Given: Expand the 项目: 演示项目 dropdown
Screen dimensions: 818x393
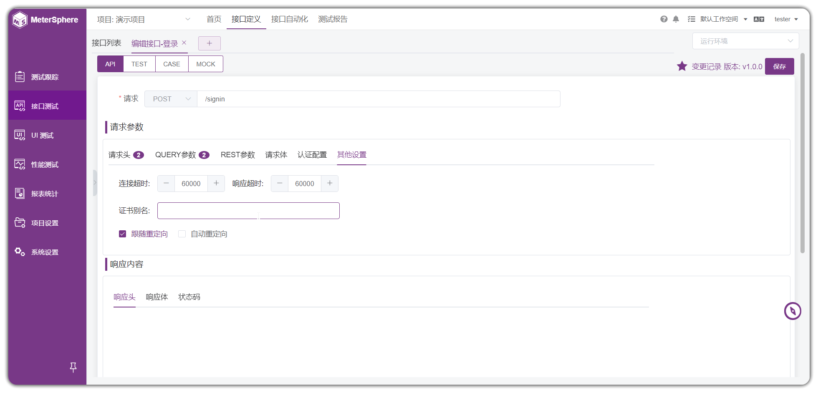Looking at the screenshot, I should coord(143,19).
